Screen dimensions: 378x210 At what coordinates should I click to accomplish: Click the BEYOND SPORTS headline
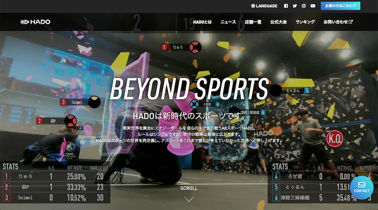[189, 88]
